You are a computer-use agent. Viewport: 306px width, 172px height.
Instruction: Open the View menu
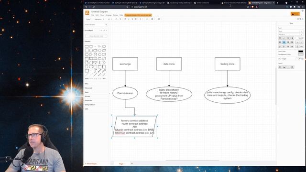pyautogui.click(x=102, y=15)
